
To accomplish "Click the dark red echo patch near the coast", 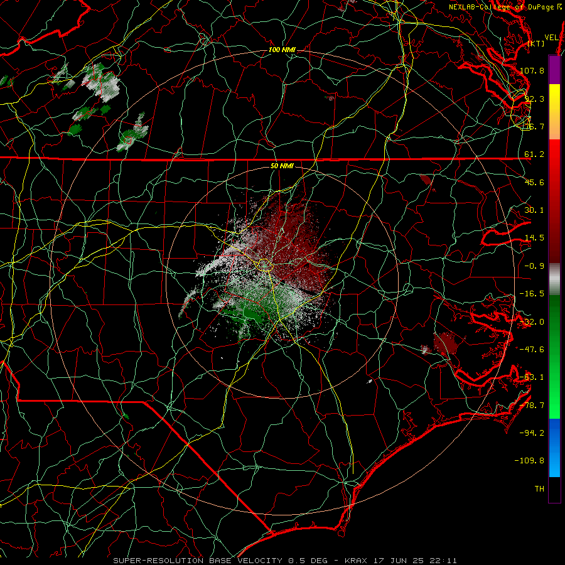I will pos(446,344).
